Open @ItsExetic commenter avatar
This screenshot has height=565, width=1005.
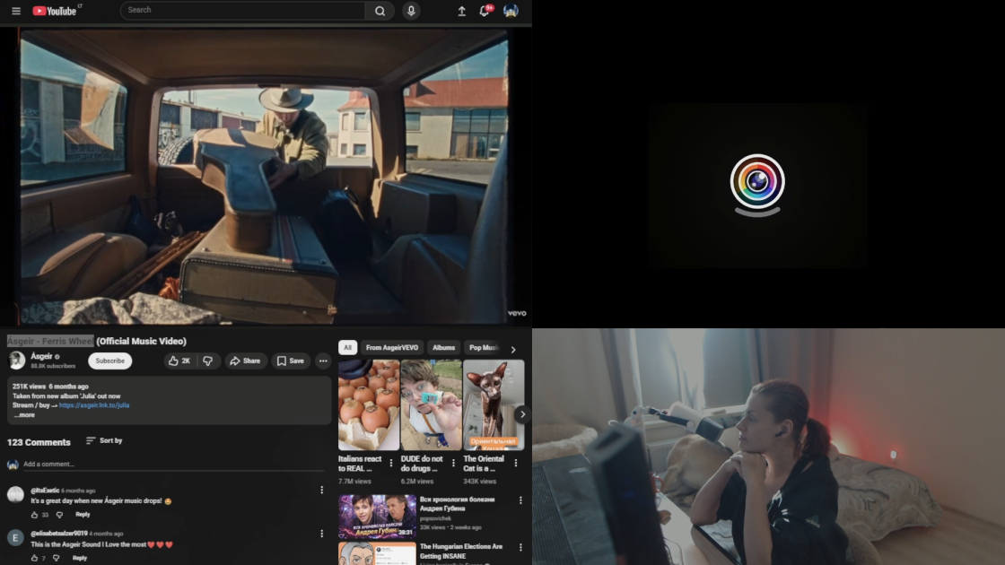click(15, 494)
